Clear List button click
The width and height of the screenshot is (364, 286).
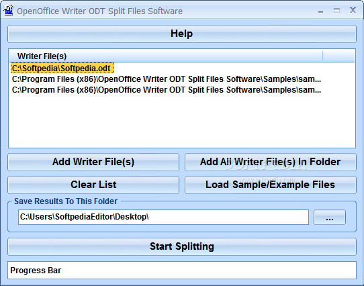point(93,185)
